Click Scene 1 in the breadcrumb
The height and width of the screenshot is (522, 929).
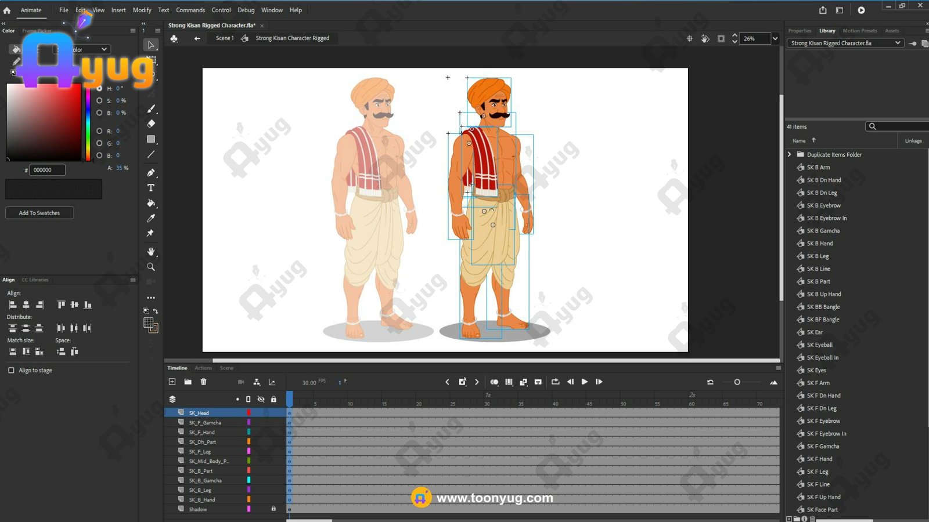point(224,38)
